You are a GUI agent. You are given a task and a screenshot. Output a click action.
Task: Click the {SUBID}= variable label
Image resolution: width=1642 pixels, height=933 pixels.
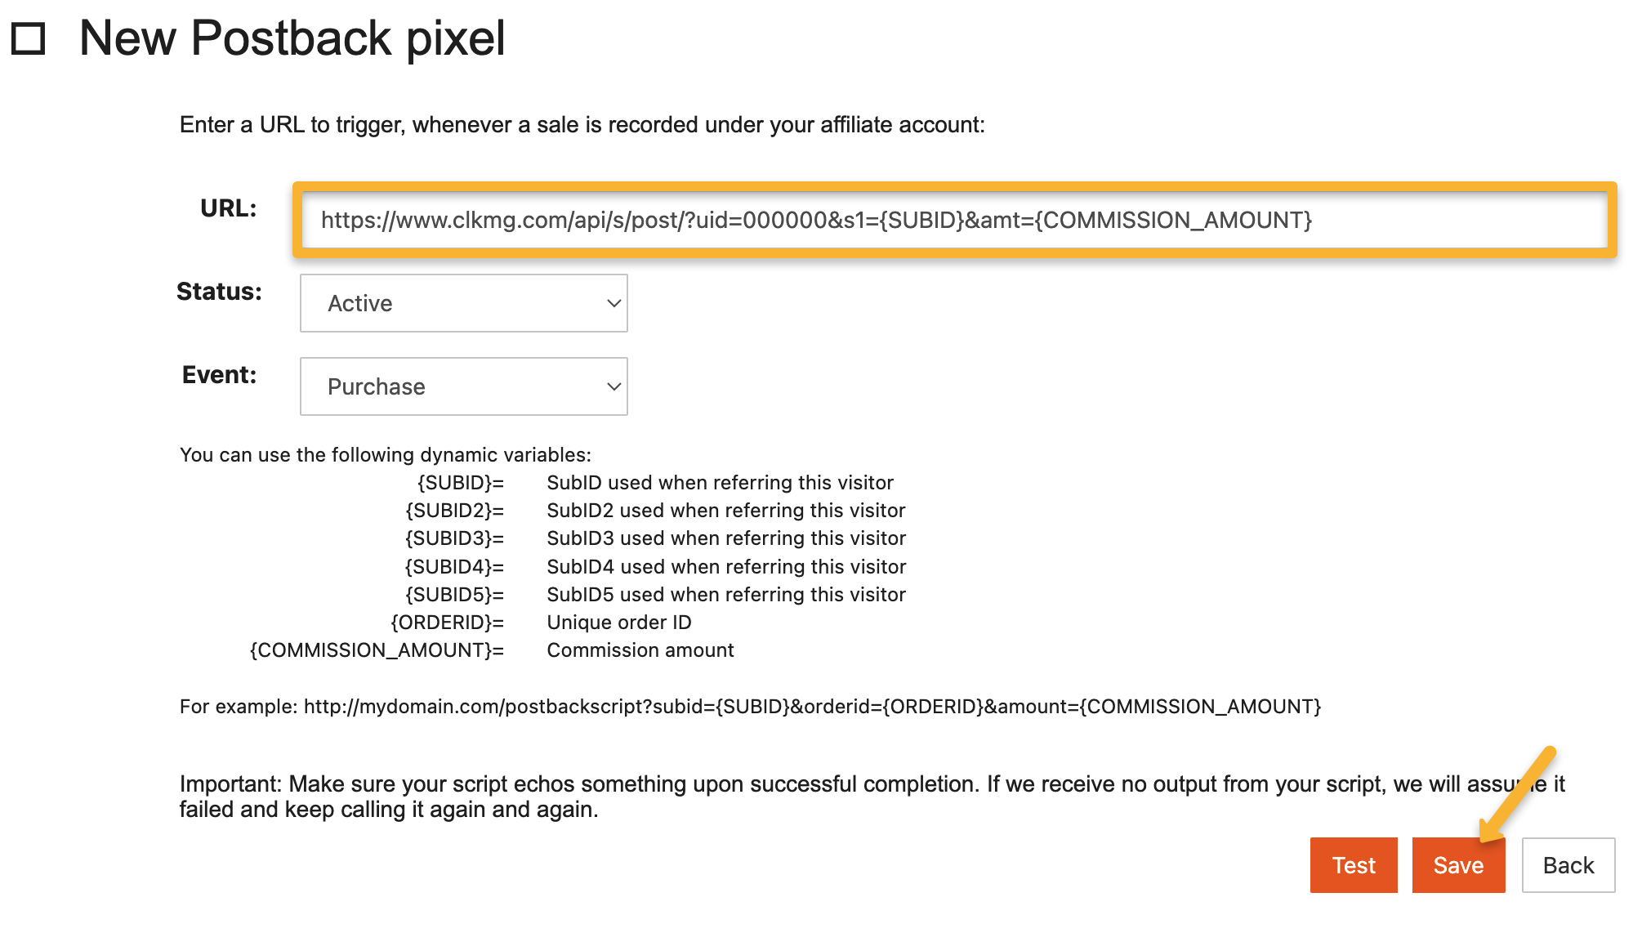pos(460,483)
